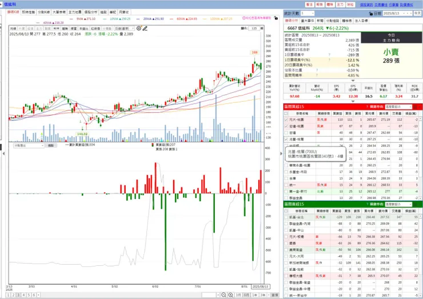Open the 法人目標 tab
423x299 pixels.
tap(361, 21)
